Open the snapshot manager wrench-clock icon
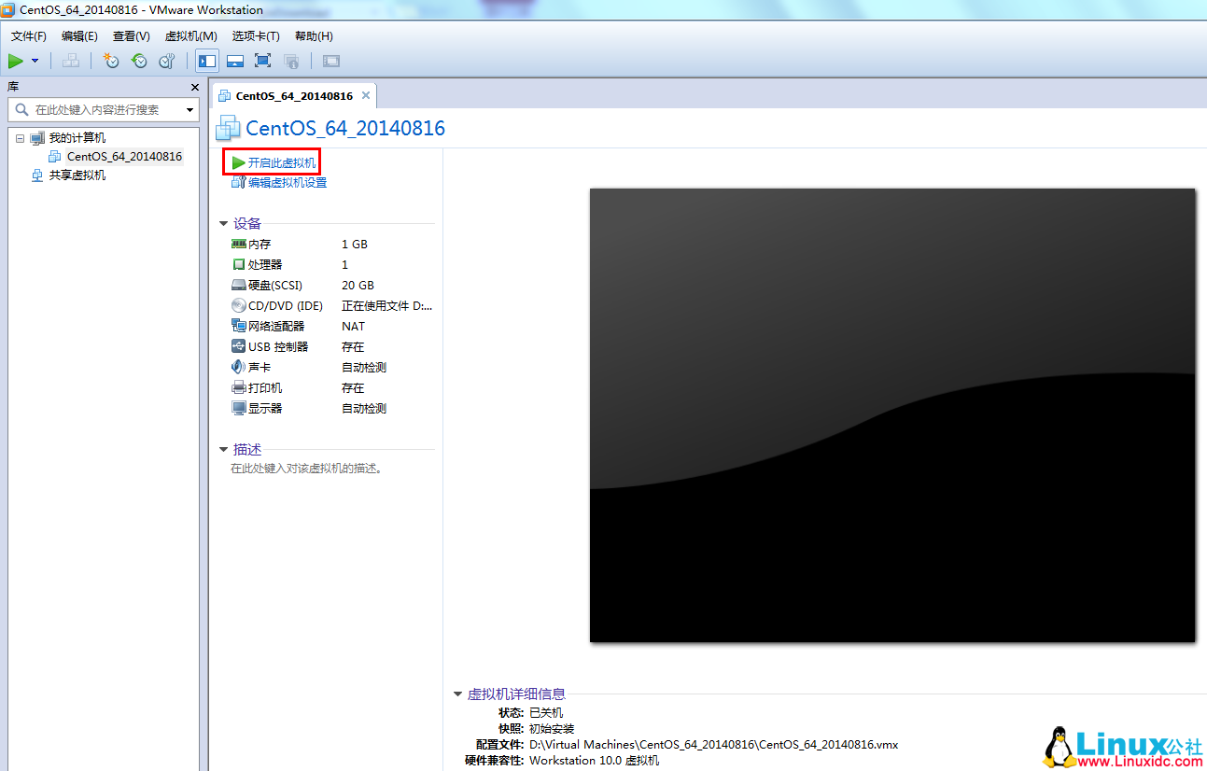The image size is (1207, 771). 167,61
